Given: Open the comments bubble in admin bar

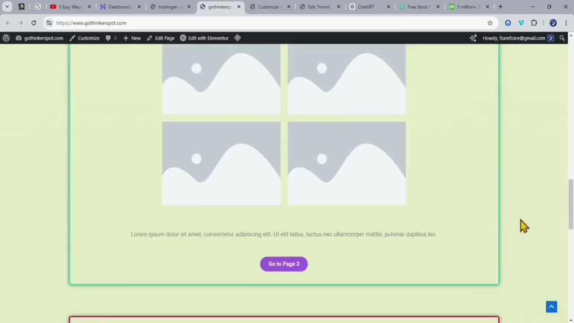Looking at the screenshot, I should [x=111, y=38].
